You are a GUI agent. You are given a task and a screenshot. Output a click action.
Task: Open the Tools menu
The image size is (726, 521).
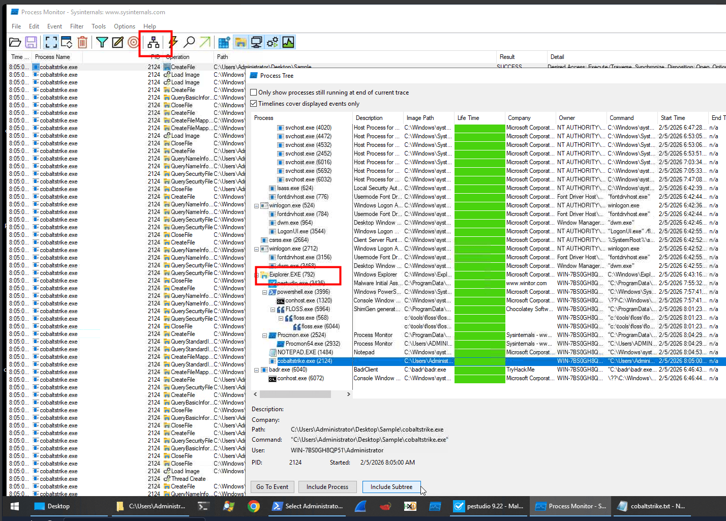click(x=99, y=26)
